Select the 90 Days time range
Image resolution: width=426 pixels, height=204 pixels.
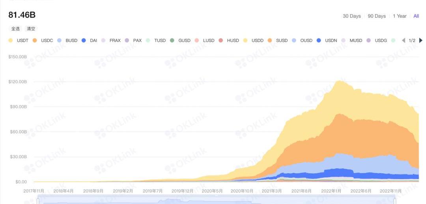pos(376,16)
